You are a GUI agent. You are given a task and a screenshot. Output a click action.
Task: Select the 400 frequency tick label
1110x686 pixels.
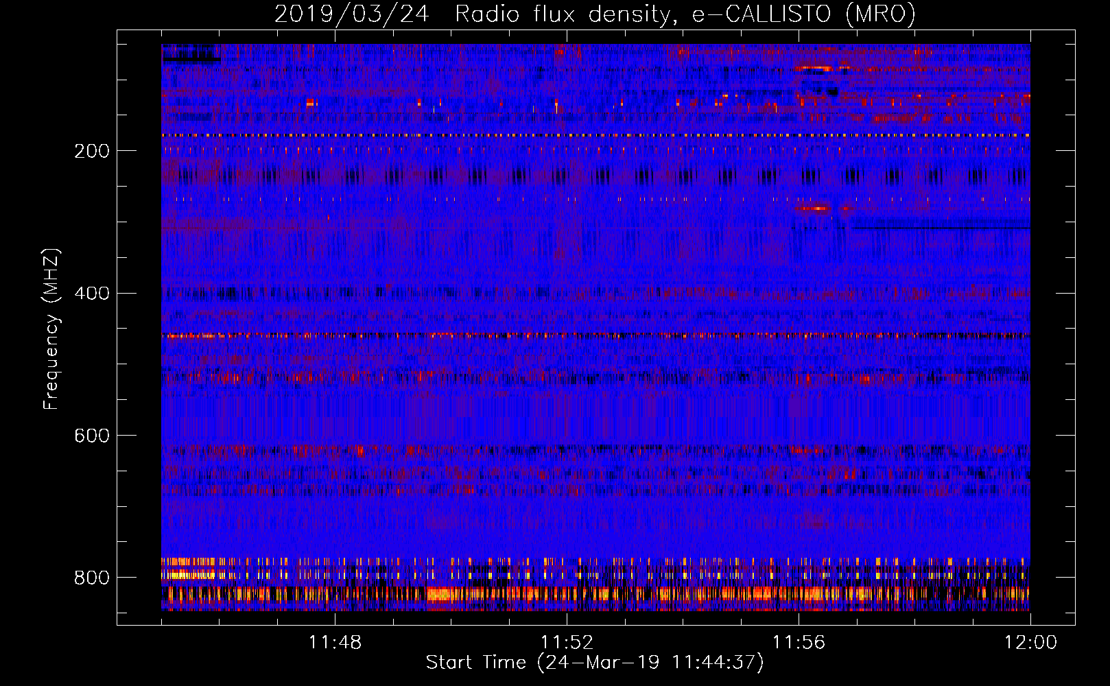tap(92, 294)
